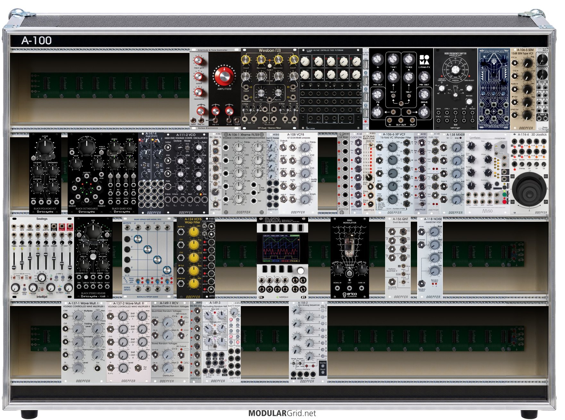Click the white encoder knob on DATA
This screenshot has width=565, height=420.
tap(300, 271)
